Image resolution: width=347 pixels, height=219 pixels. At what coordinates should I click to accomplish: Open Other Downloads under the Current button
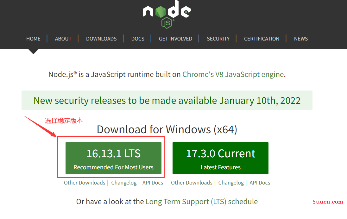pos(192,183)
